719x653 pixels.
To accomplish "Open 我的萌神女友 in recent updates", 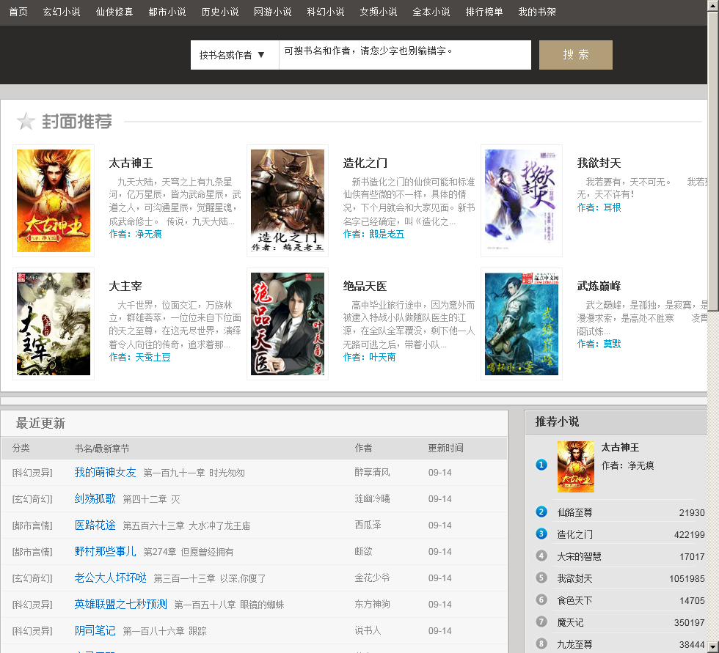I will coord(105,473).
